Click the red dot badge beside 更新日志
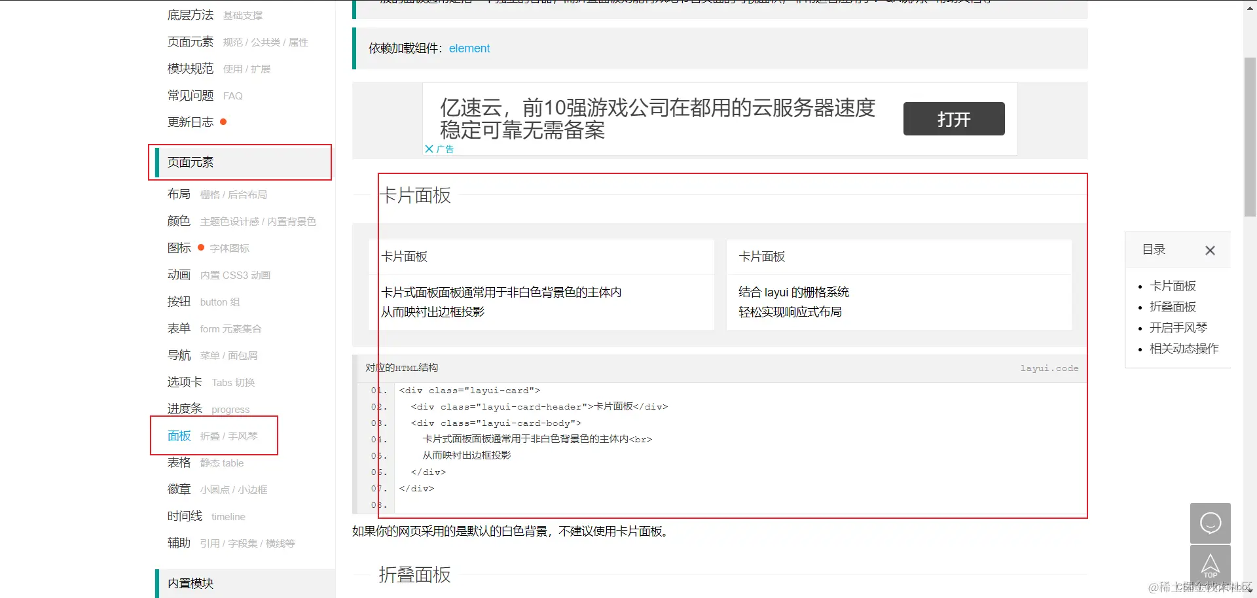The height and width of the screenshot is (598, 1257). coord(223,122)
